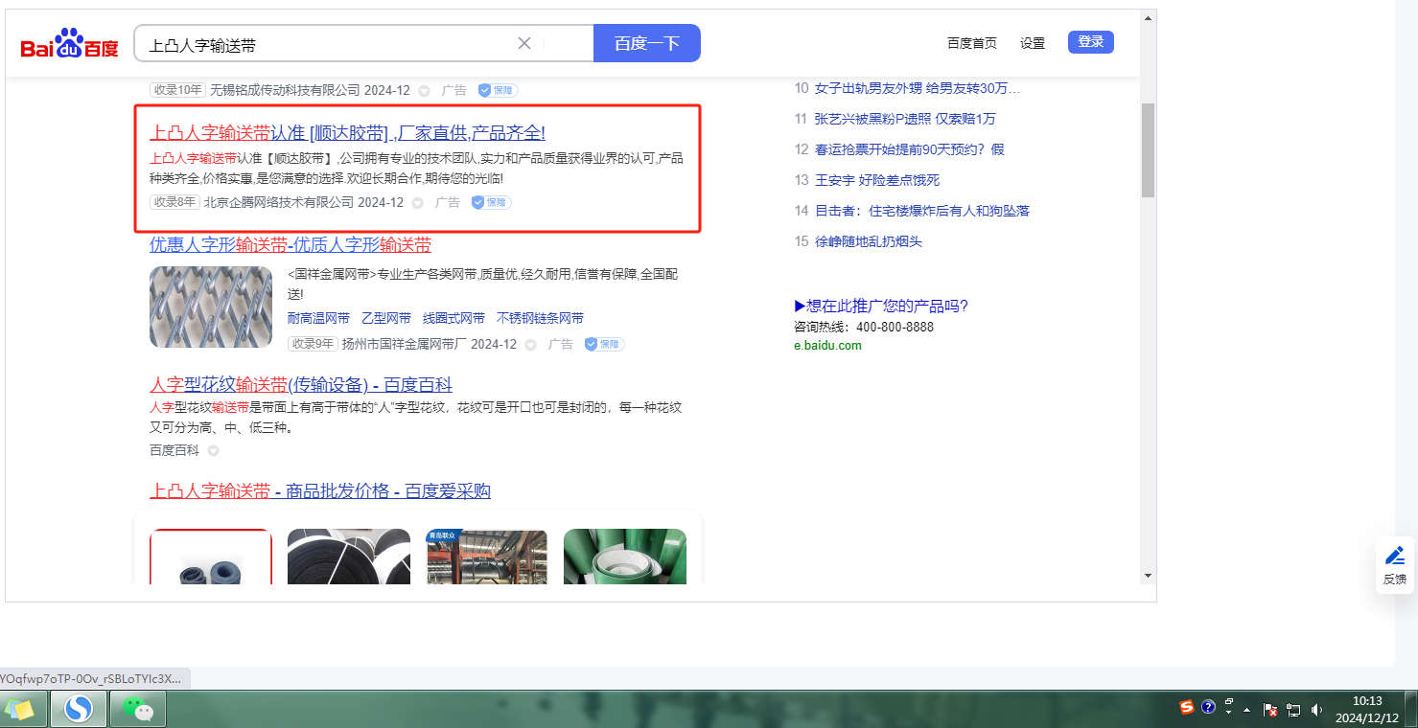Open the sticky notes taskbar icon
Image resolution: width=1418 pixels, height=728 pixels.
point(20,709)
